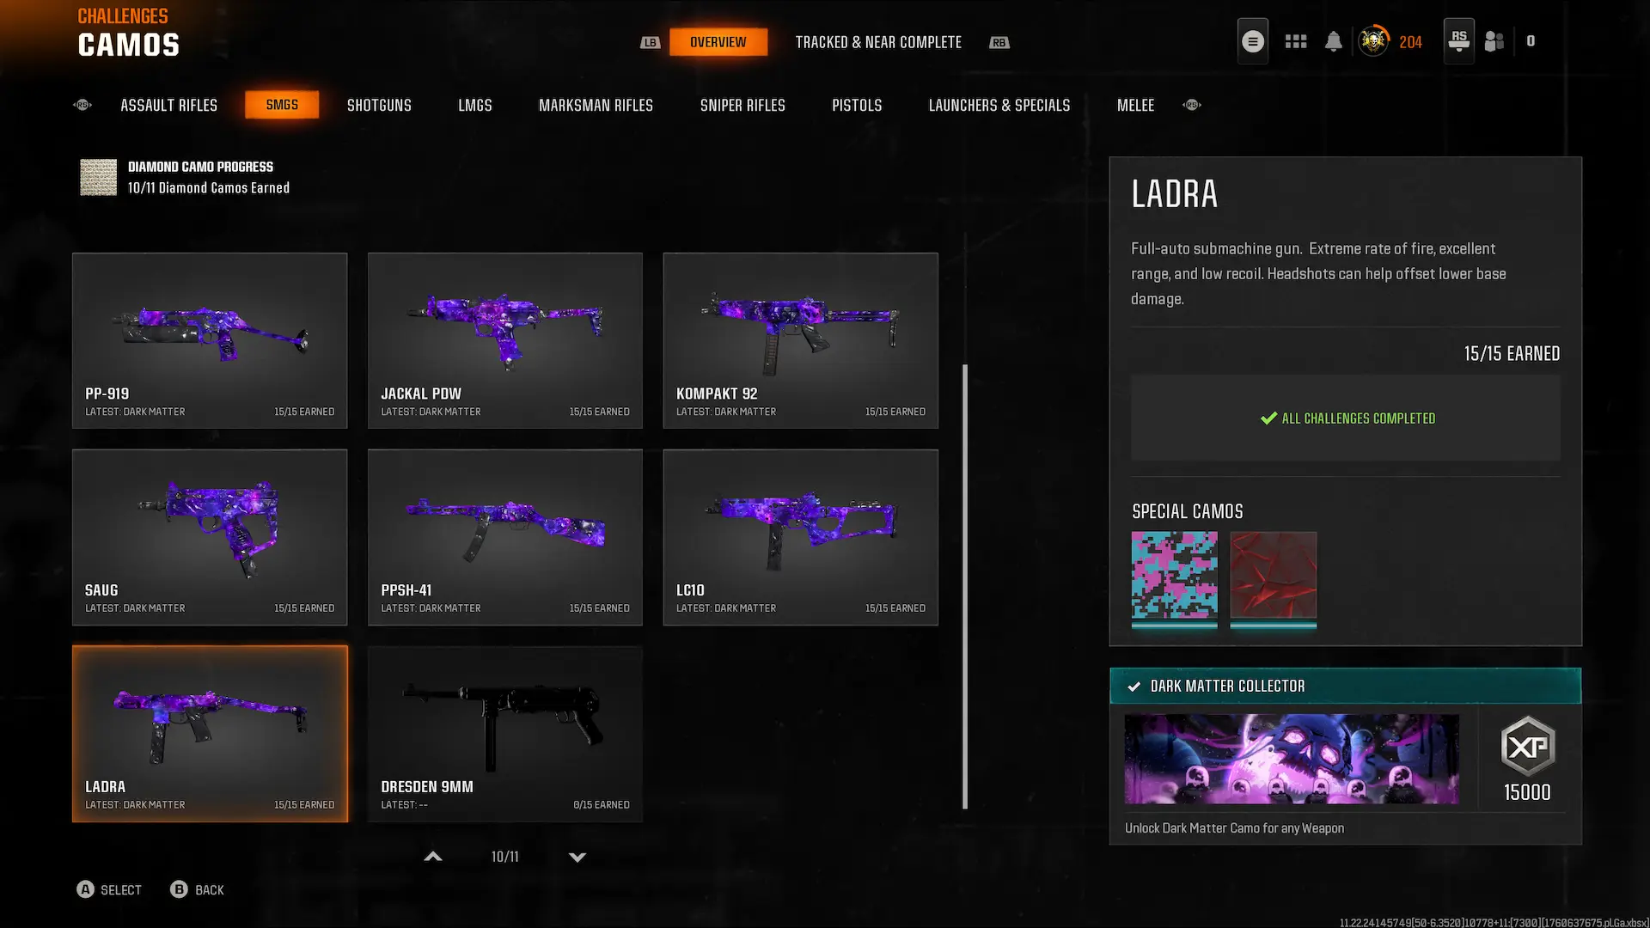Click the B Back button prompt
Image resolution: width=1650 pixels, height=928 pixels.
coord(198,890)
